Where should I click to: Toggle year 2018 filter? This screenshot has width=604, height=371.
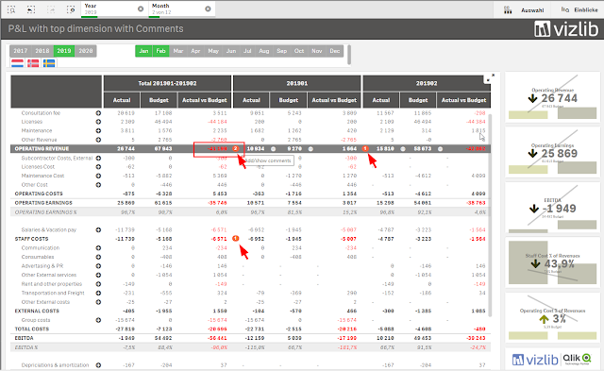(x=42, y=51)
